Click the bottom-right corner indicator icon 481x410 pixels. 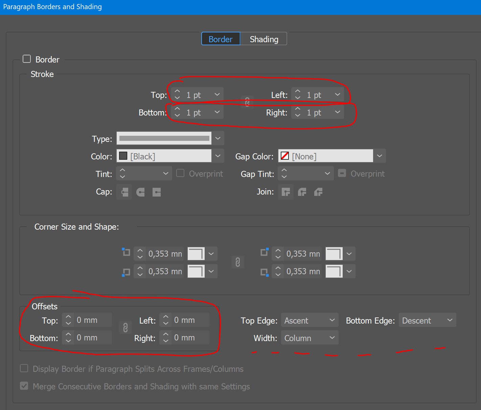(265, 272)
